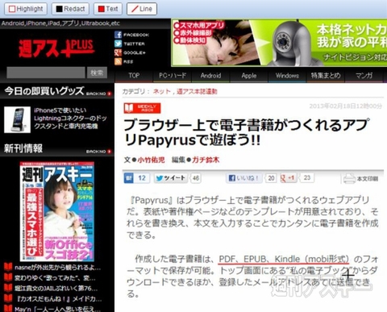Click book icon next to nasne article
Image resolution: width=387 pixels, height=312 pixels.
tap(8, 267)
